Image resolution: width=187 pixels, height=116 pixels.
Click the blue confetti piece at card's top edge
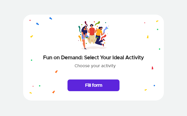[x=51, y=18]
